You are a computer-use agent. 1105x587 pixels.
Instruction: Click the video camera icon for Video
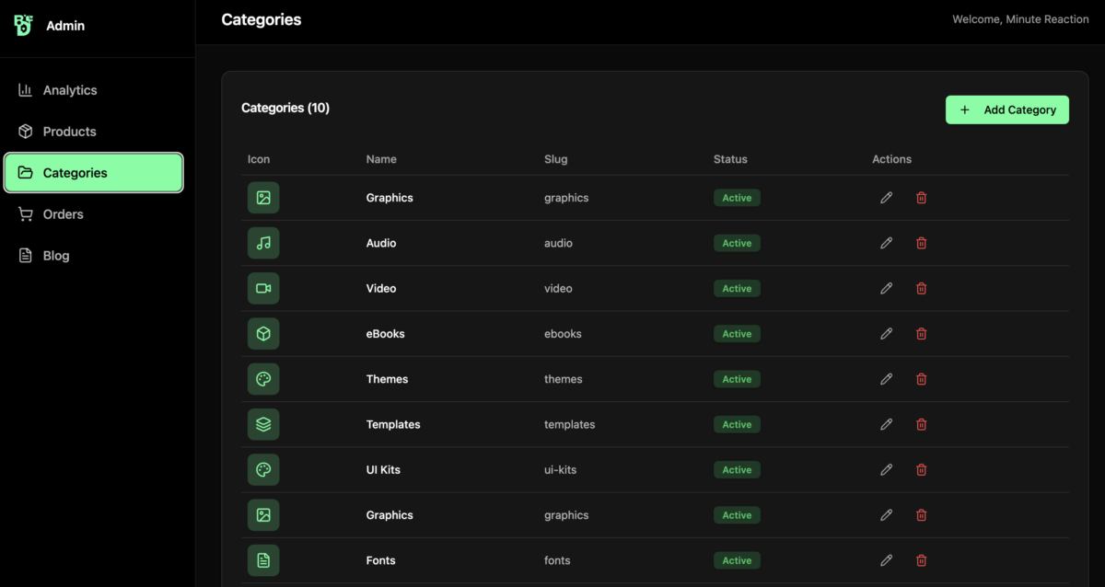[263, 288]
